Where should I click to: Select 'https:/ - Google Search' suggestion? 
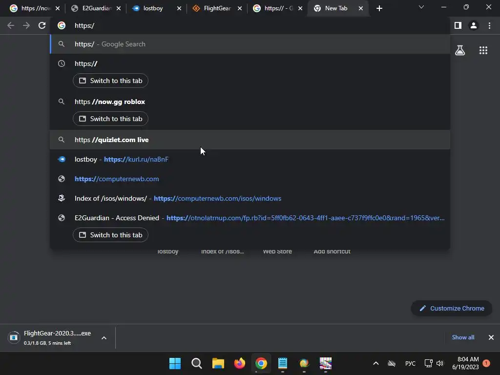250,44
